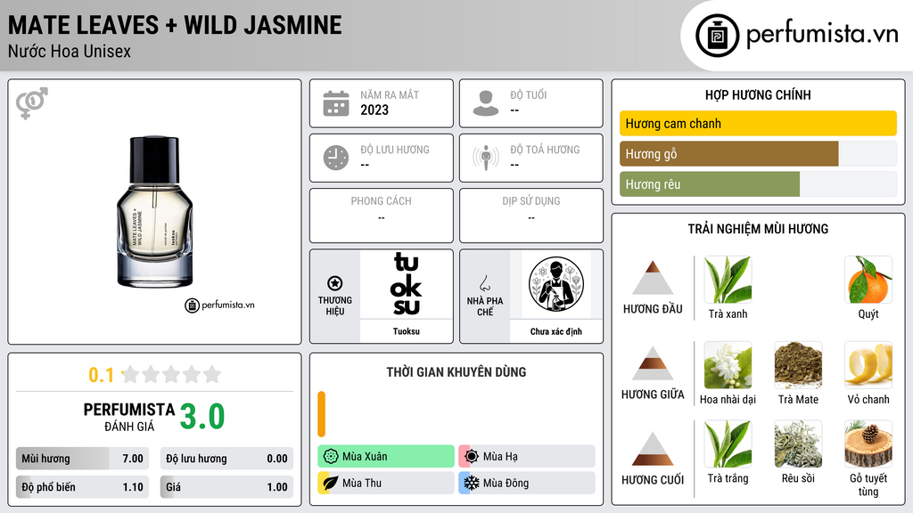Image resolution: width=913 pixels, height=513 pixels.
Task: Click the HƯƠNG GIỮA label
Action: (653, 395)
